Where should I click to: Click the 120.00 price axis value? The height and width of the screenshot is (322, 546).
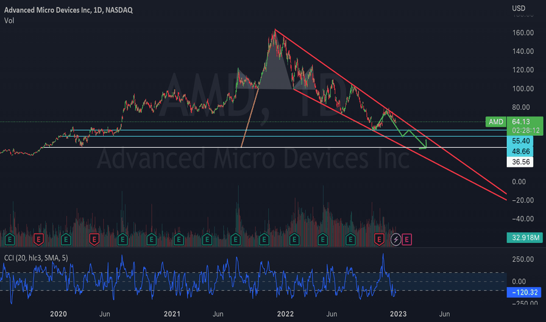pos(523,70)
